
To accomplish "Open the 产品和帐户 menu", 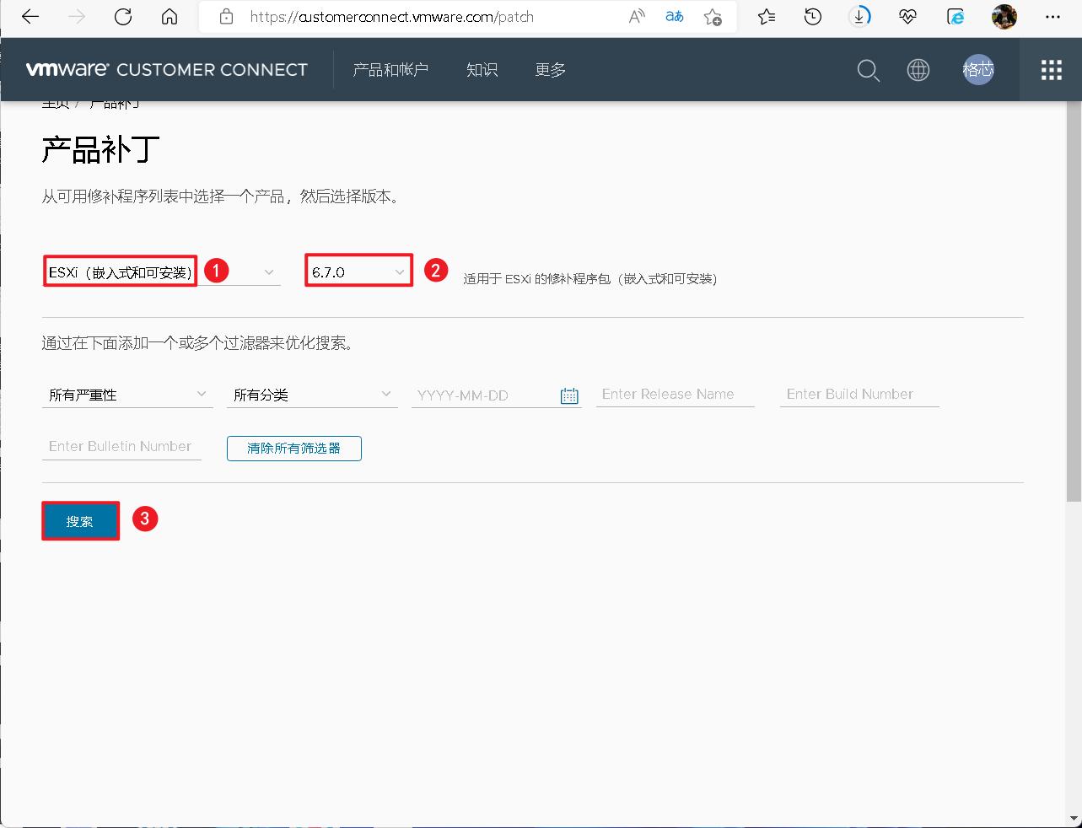I will pyautogui.click(x=390, y=71).
